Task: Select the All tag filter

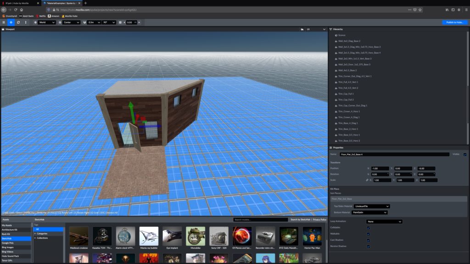Action: [48, 229]
